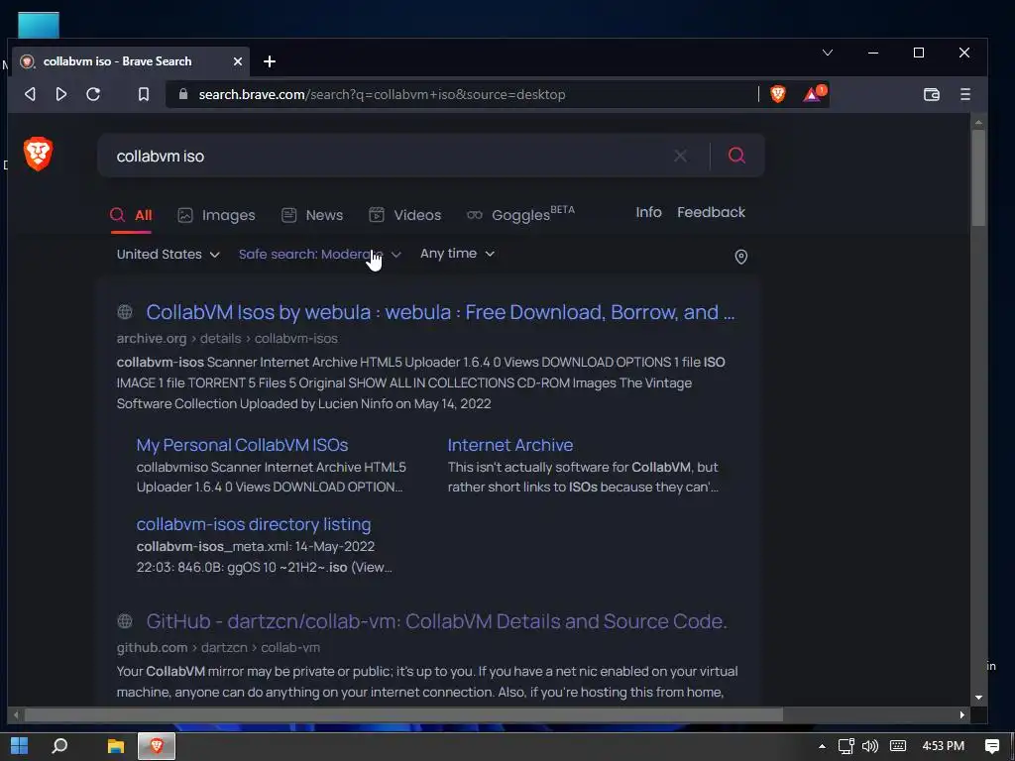Open the tab search chevron in title bar
1015x761 pixels.
828,53
